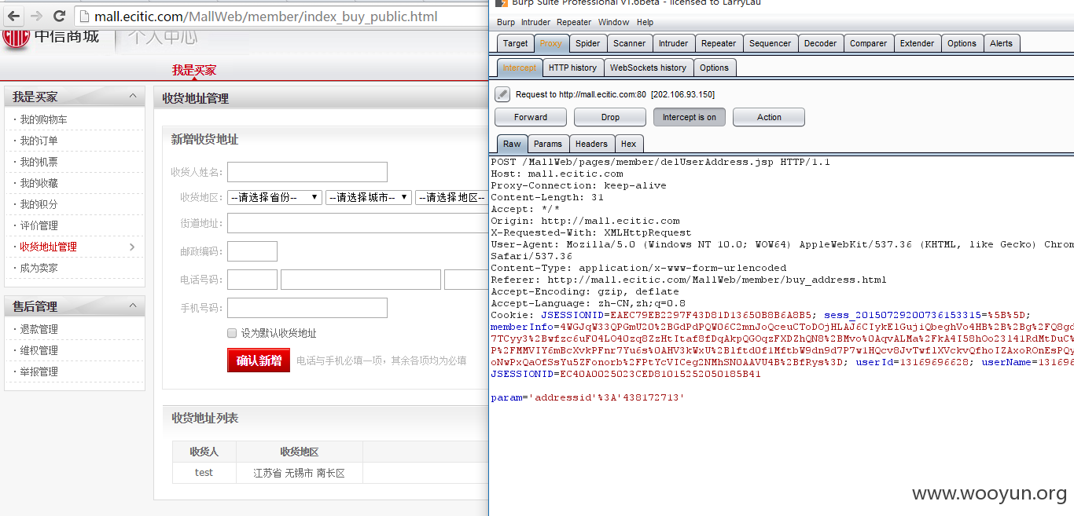Click the browser forward arrow
This screenshot has width=1074, height=516.
[36, 16]
